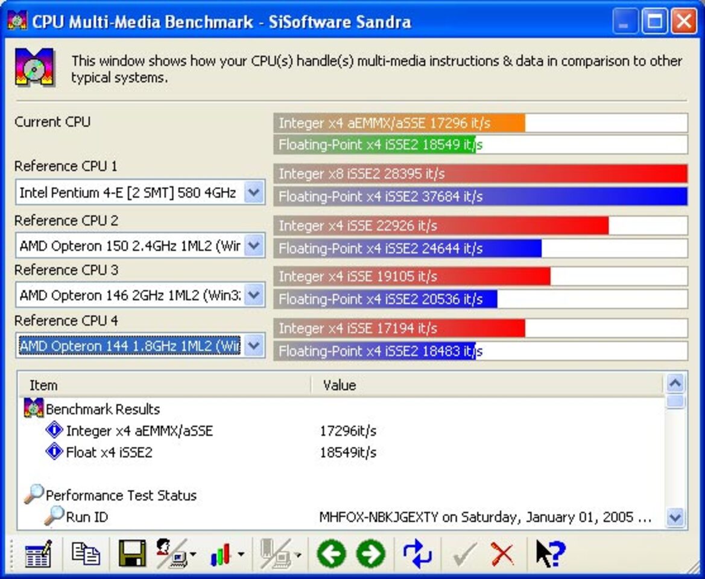Click the What's This help cursor icon

[x=551, y=553]
